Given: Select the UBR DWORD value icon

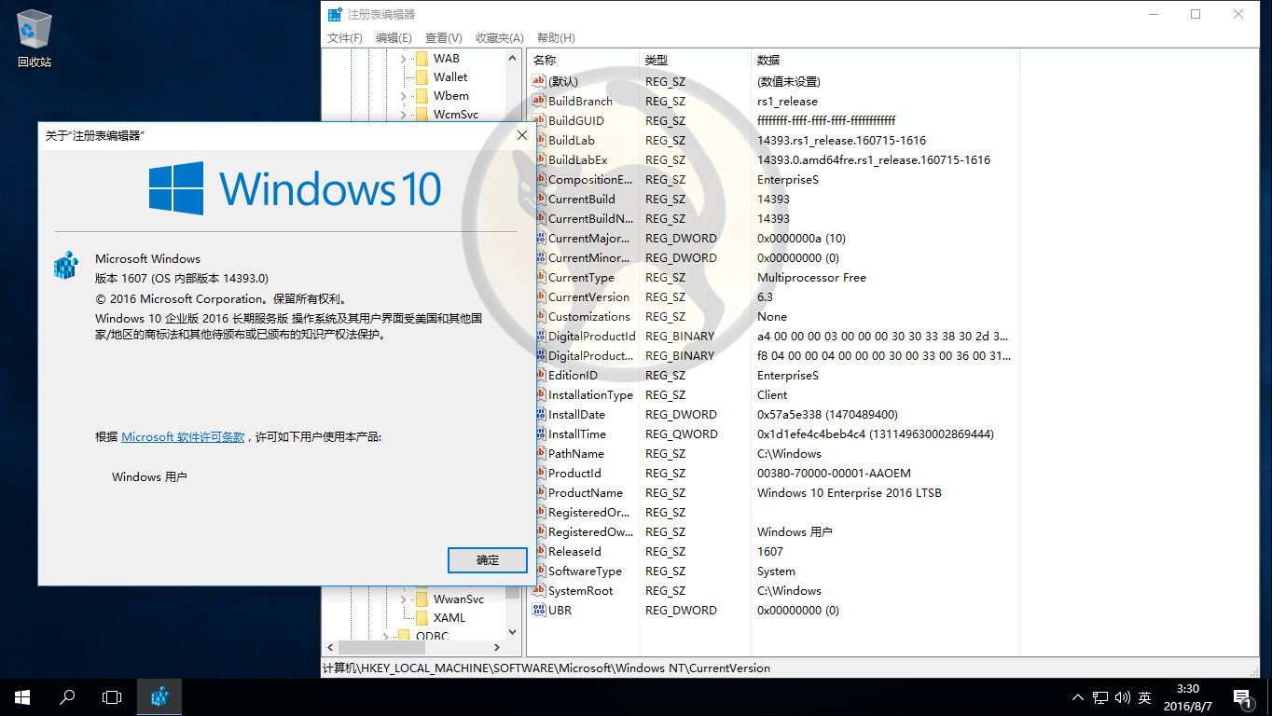Looking at the screenshot, I should [538, 610].
